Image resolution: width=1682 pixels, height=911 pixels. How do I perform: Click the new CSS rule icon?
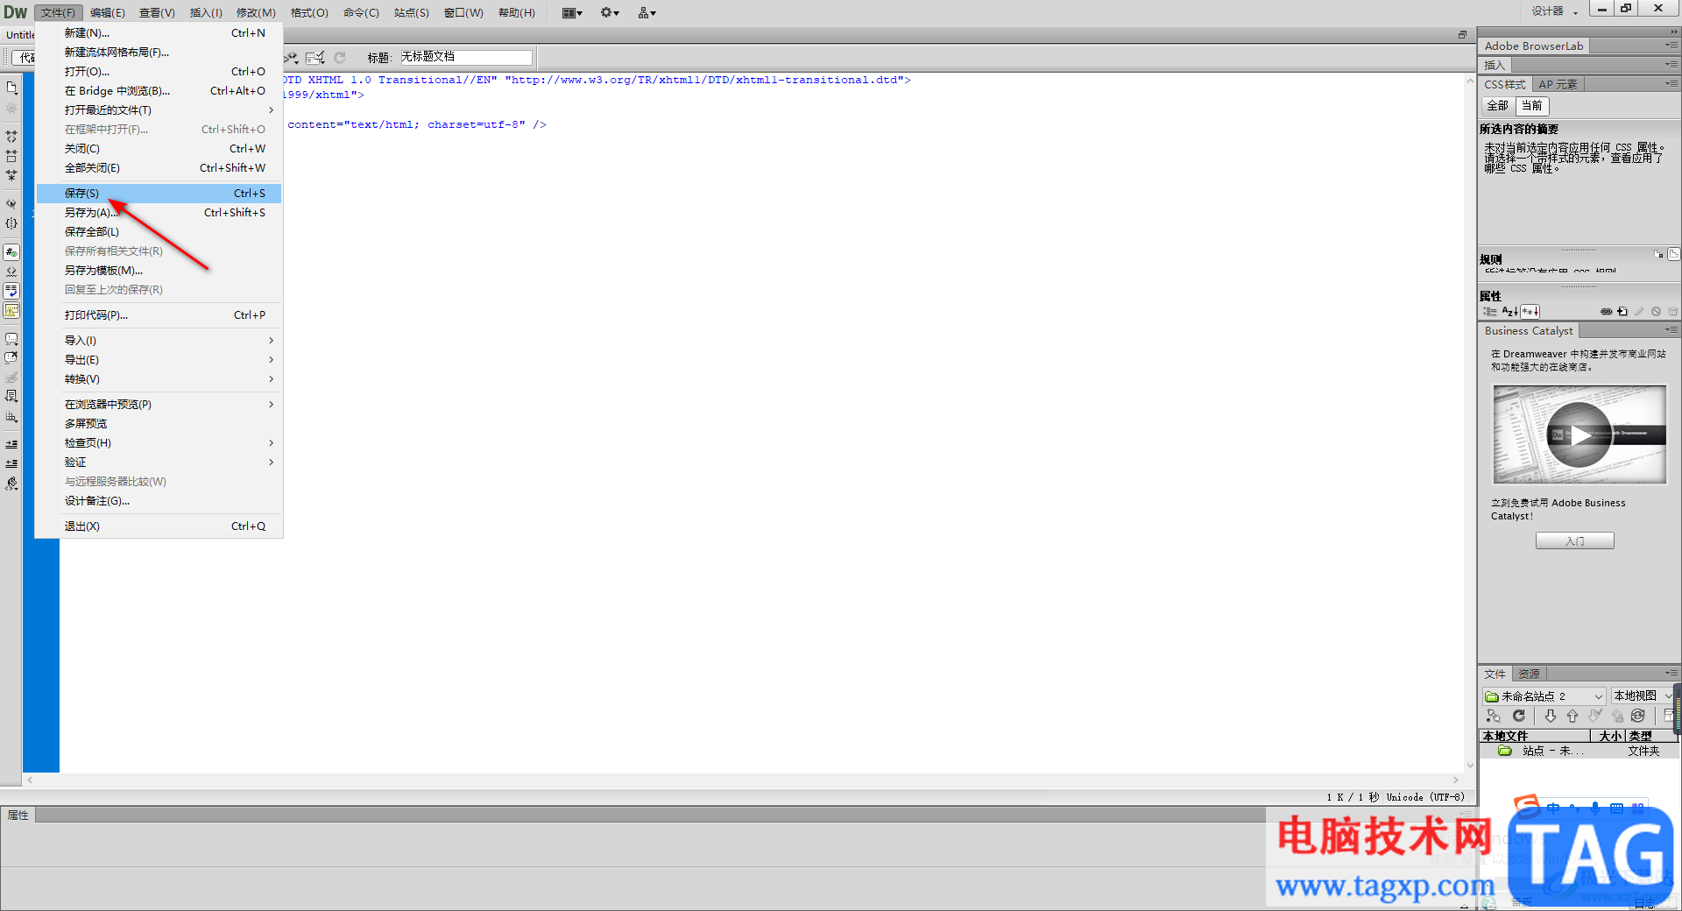pos(1622,312)
